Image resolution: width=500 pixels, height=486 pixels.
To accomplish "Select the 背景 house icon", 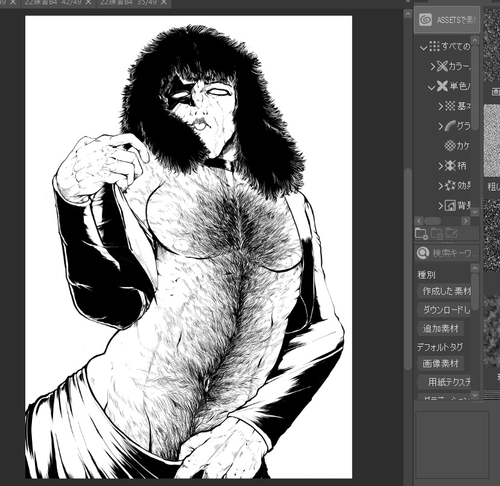I will point(450,206).
